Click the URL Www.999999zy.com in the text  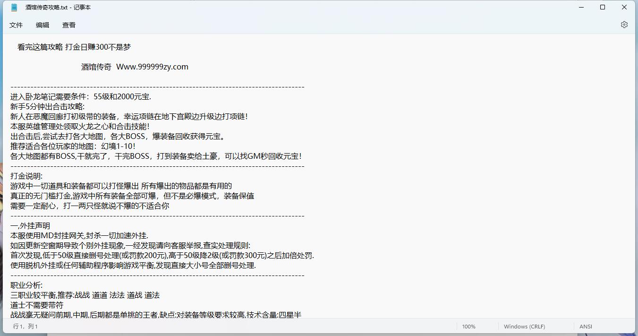click(153, 67)
